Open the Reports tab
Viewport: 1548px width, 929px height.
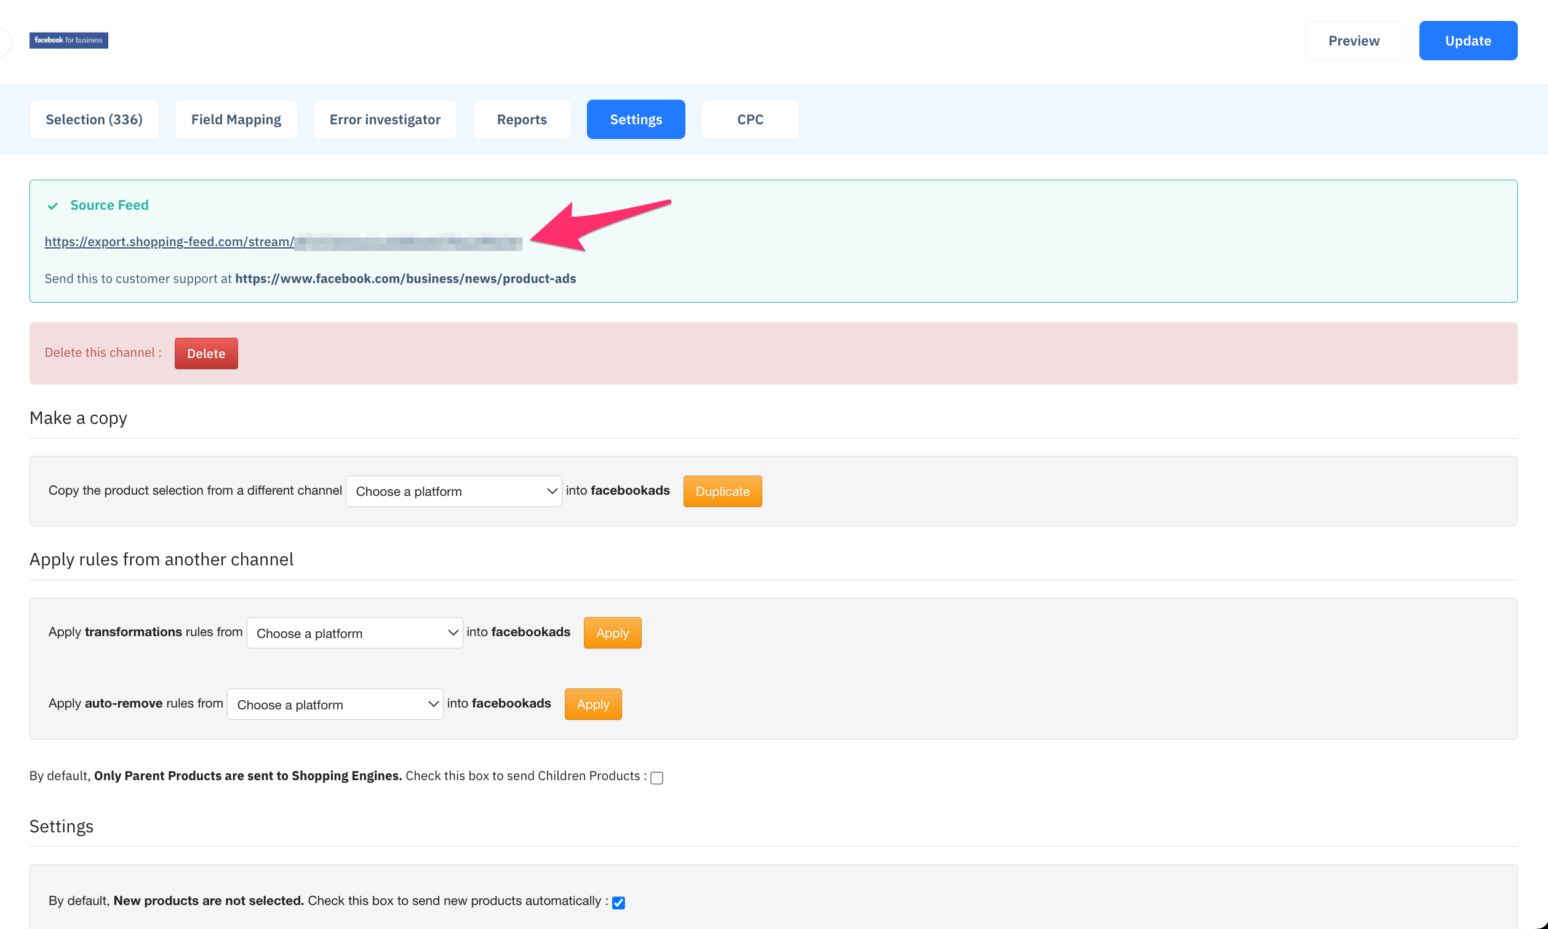tap(521, 119)
